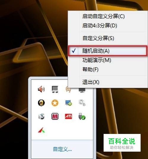Click the red M McAfee tray icon
Viewport: 148px width, 159px height.
(55, 117)
